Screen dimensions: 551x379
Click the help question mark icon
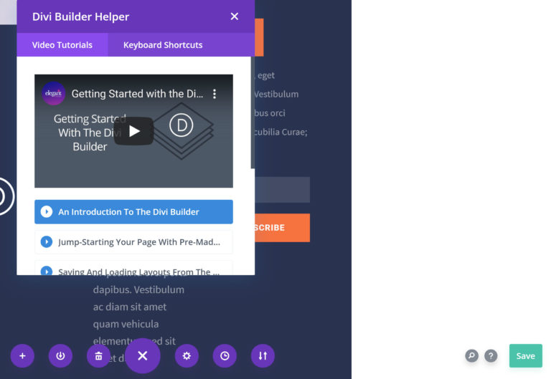[491, 356]
